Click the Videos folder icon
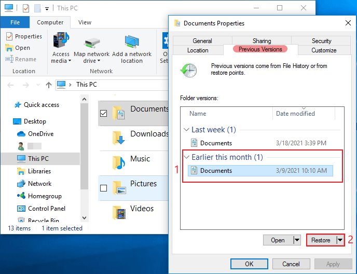 point(119,212)
